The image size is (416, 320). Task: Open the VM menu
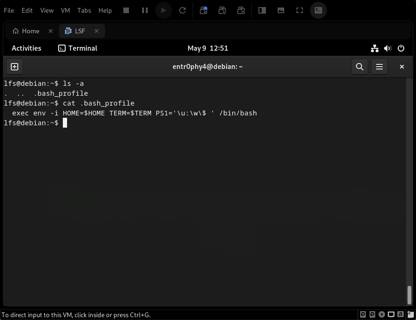pyautogui.click(x=65, y=10)
